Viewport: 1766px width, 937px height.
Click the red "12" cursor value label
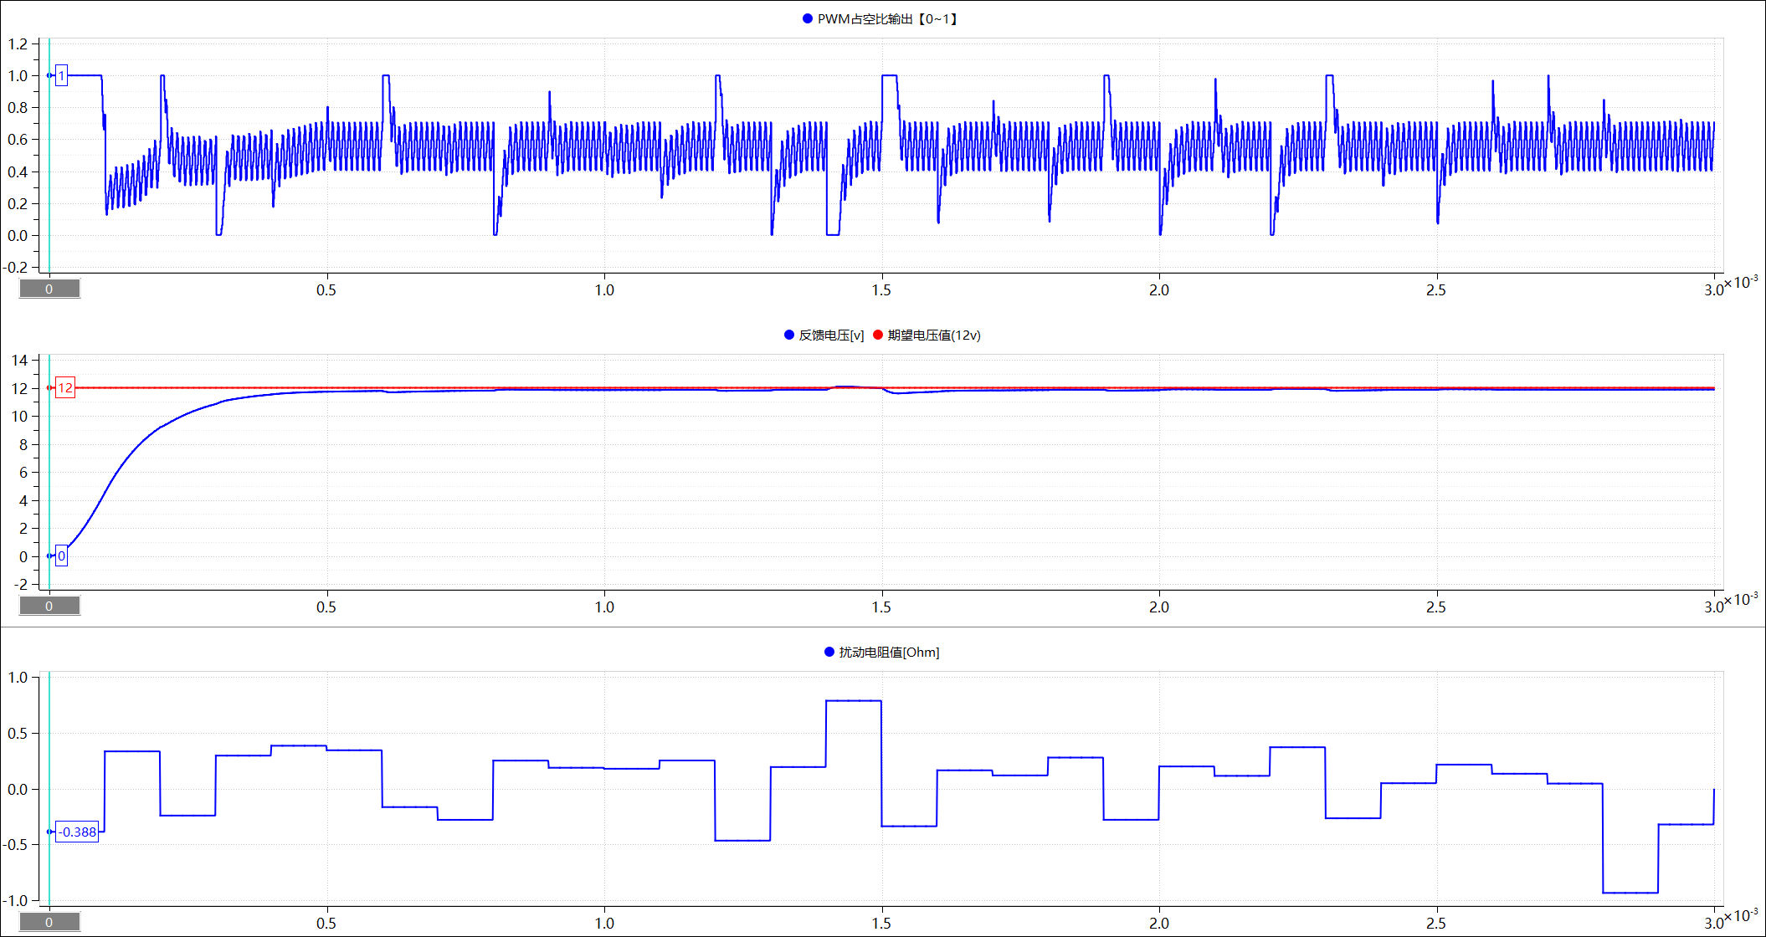point(65,387)
